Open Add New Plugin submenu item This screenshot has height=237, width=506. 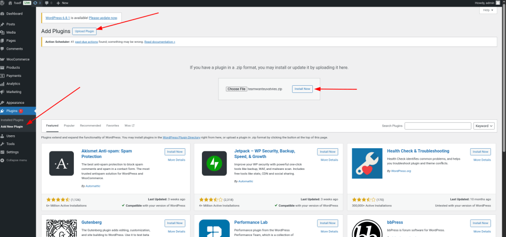pos(12,127)
